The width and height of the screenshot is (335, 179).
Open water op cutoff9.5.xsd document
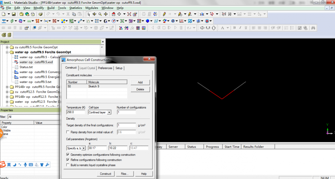[36, 62]
